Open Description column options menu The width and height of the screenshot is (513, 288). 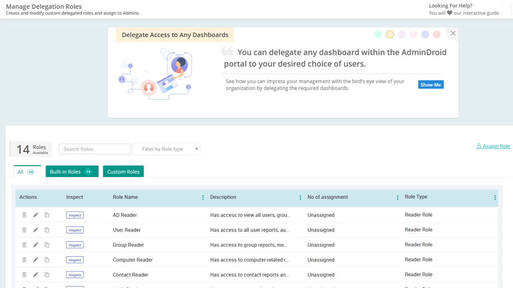[300, 197]
